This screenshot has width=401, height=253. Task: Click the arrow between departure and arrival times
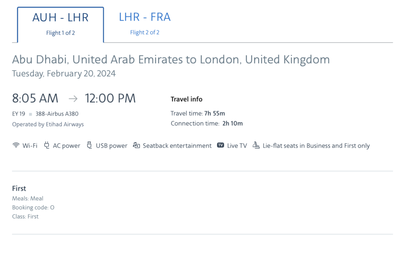73,98
